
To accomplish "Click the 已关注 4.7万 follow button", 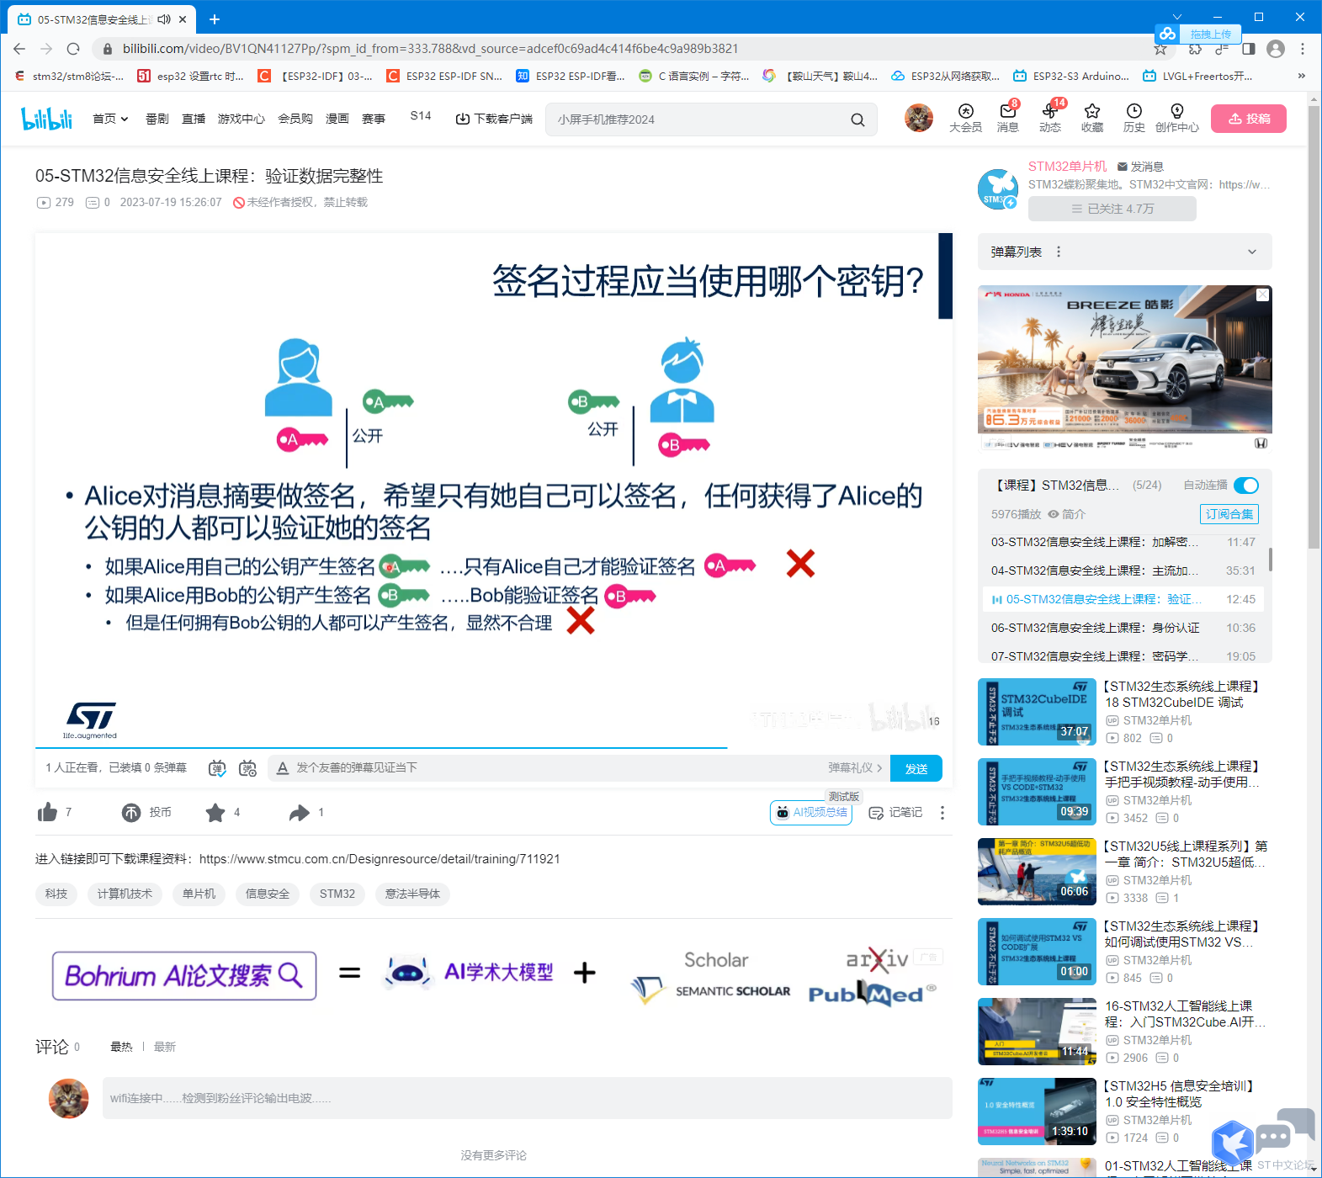I will pos(1112,209).
